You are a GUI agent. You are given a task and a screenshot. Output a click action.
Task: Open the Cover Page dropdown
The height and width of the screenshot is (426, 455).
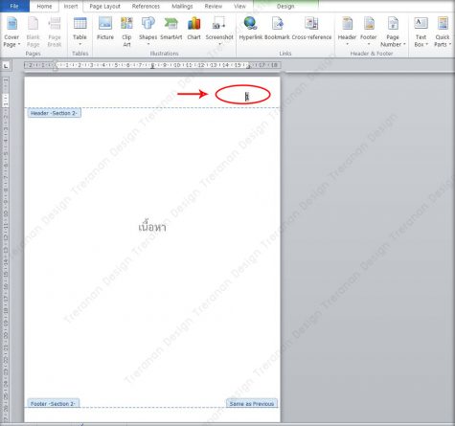[11, 32]
